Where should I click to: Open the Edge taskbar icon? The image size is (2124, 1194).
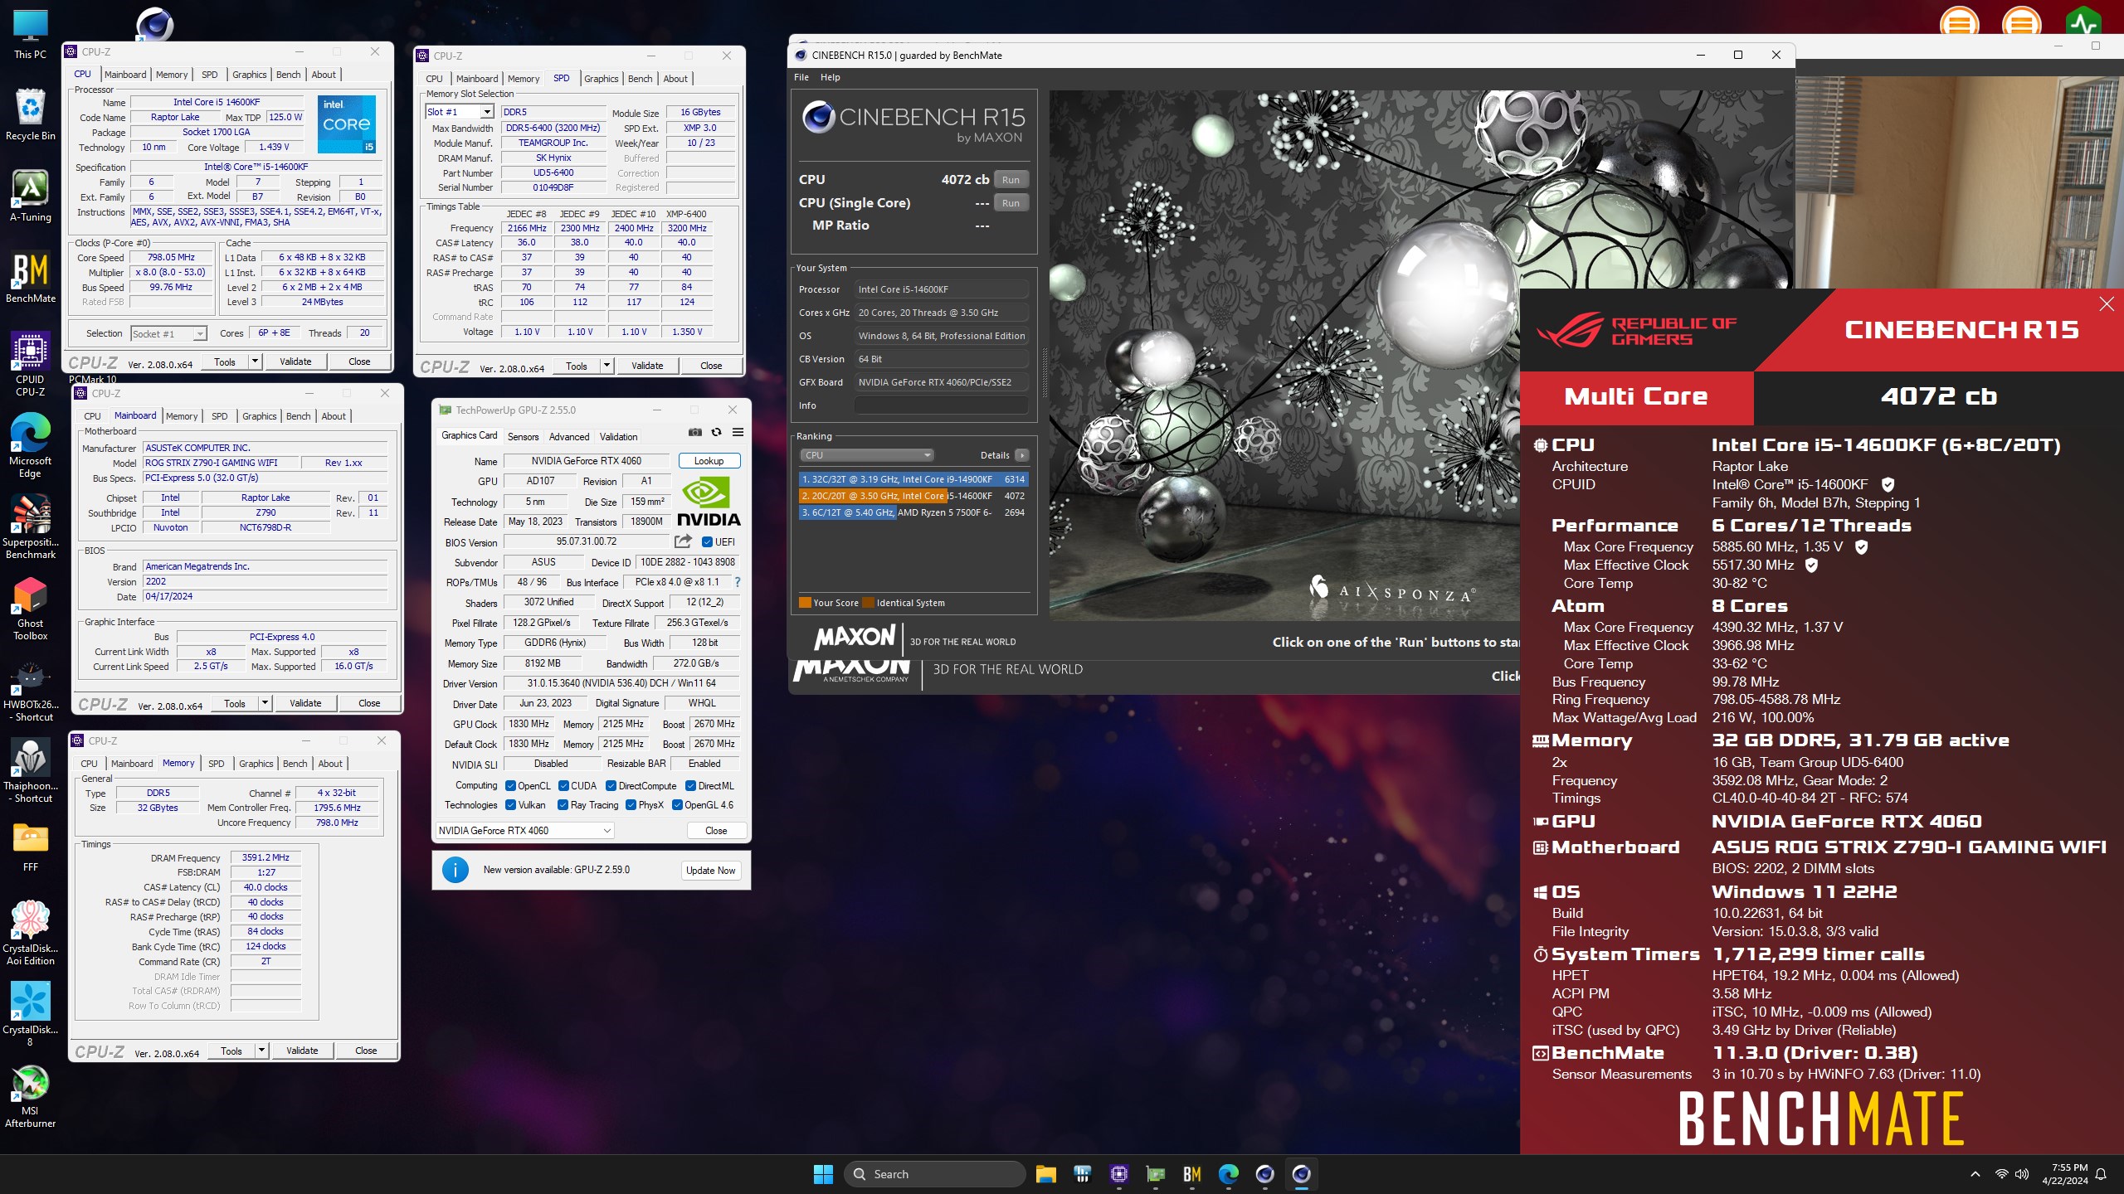(1228, 1174)
